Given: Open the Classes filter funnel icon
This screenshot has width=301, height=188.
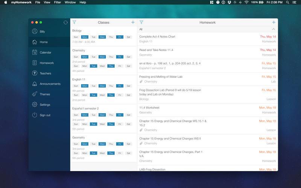Looking at the screenshot, I should (74, 22).
